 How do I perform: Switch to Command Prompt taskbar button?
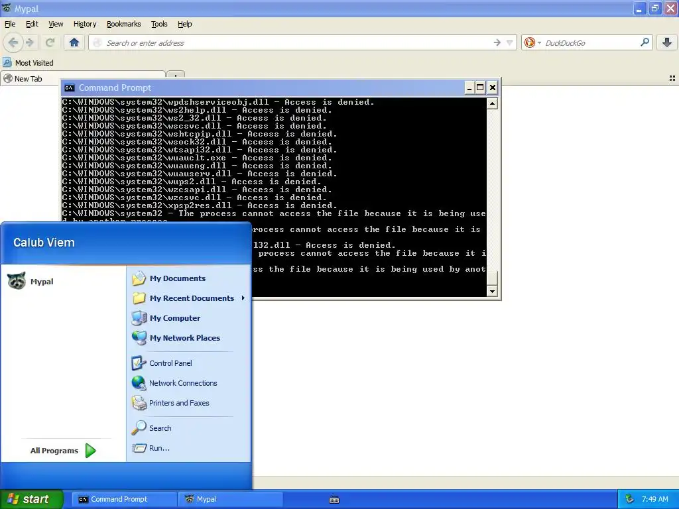(x=123, y=499)
